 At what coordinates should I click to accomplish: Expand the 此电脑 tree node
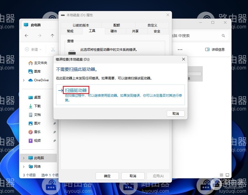[24, 158]
